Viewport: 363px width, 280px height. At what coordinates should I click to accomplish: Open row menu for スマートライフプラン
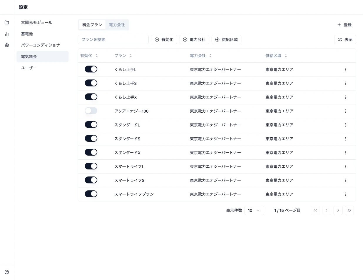(346, 194)
